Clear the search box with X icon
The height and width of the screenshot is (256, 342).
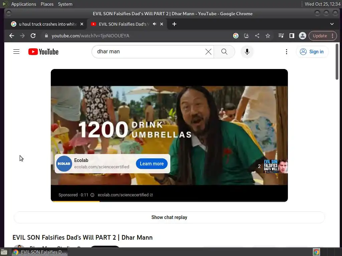point(208,52)
